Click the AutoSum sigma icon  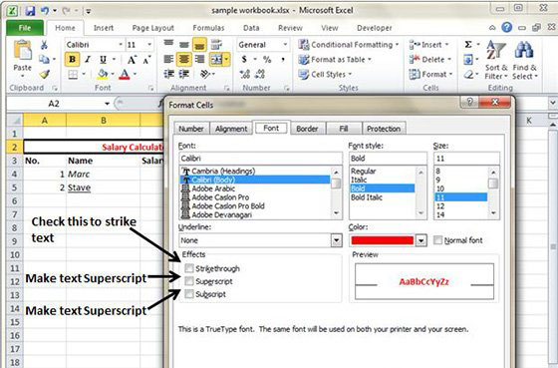[x=468, y=45]
